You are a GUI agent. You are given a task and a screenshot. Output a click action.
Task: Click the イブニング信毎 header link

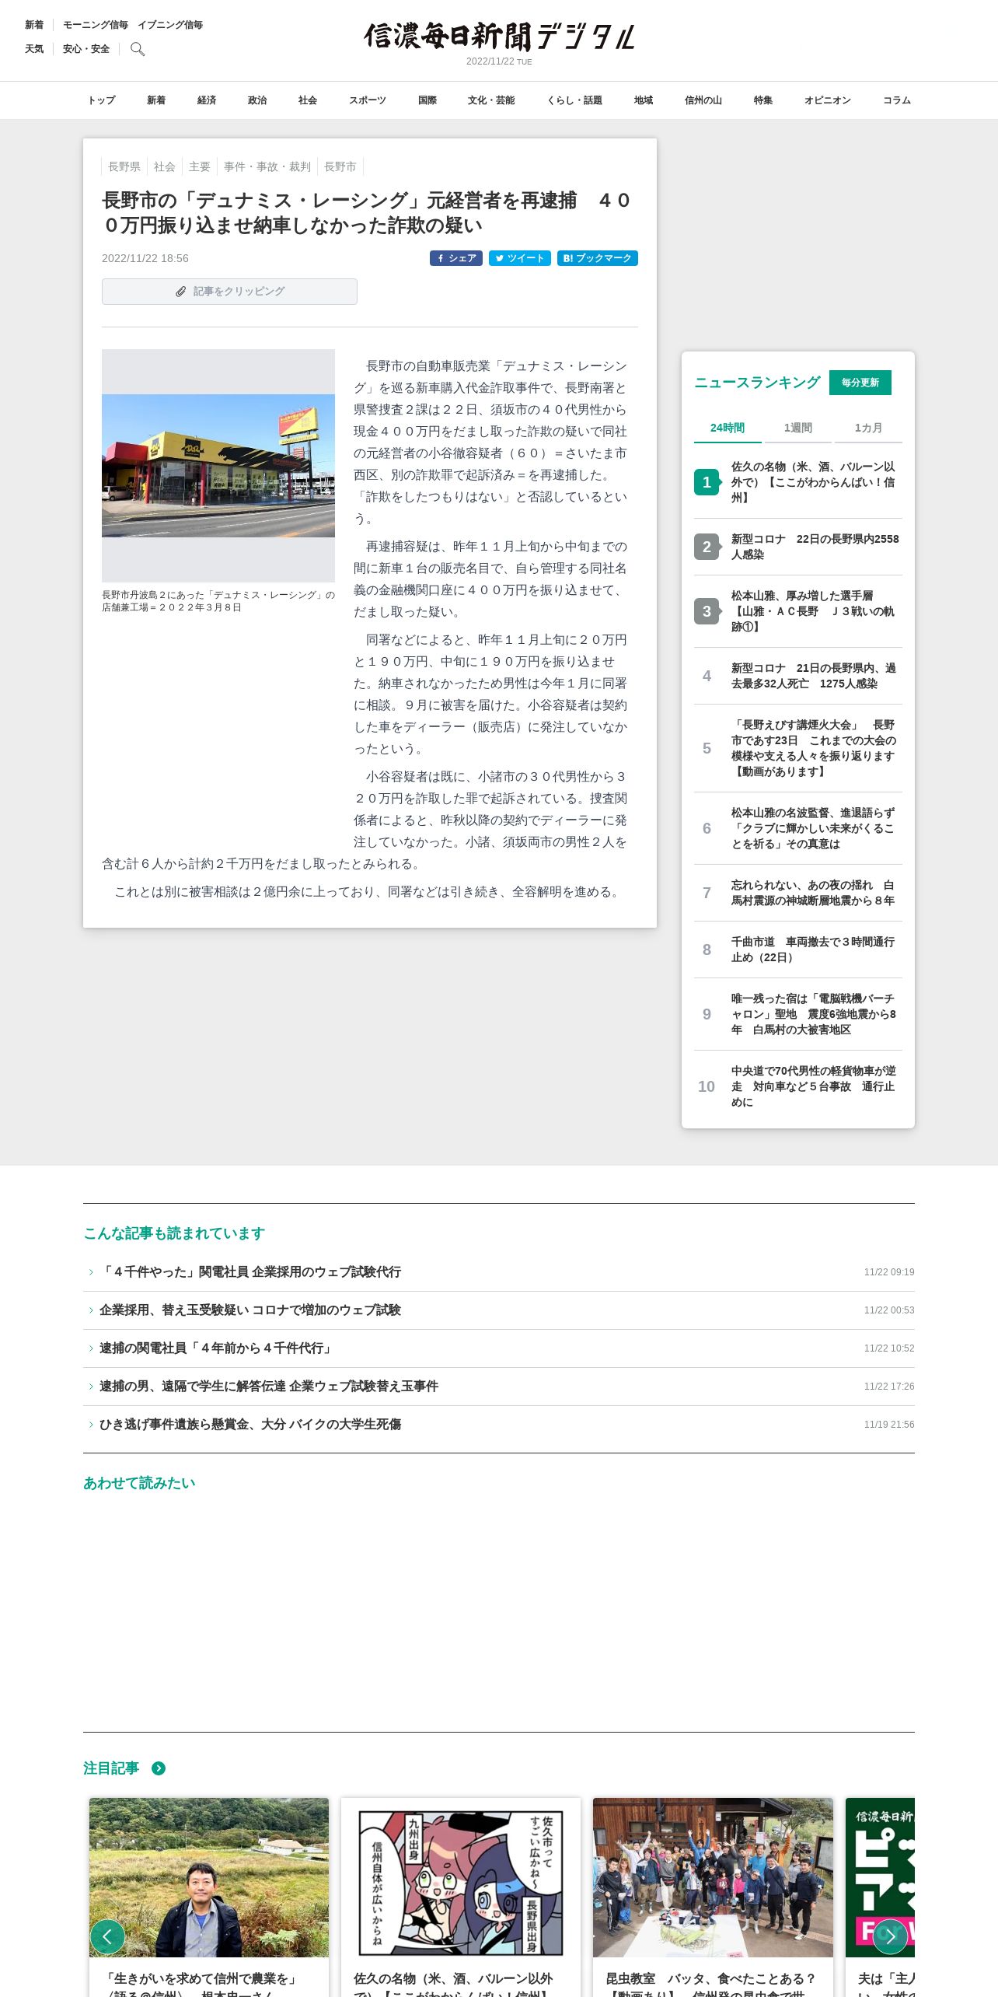tap(170, 25)
